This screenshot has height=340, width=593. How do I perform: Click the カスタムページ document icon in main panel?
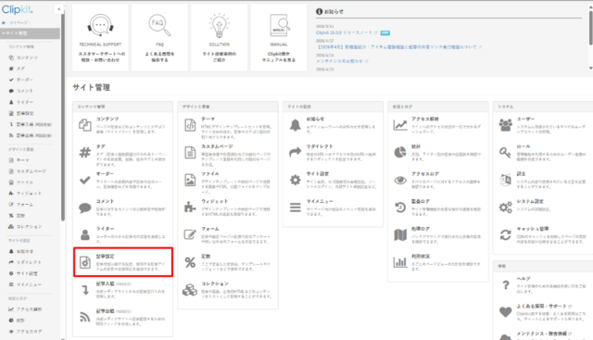(190, 153)
